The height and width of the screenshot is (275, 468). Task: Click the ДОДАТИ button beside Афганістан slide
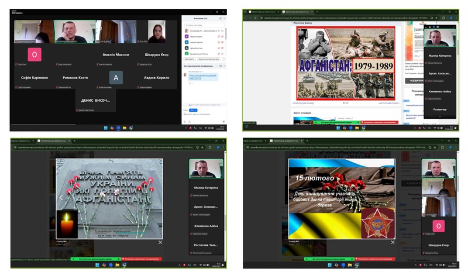[x=414, y=81]
